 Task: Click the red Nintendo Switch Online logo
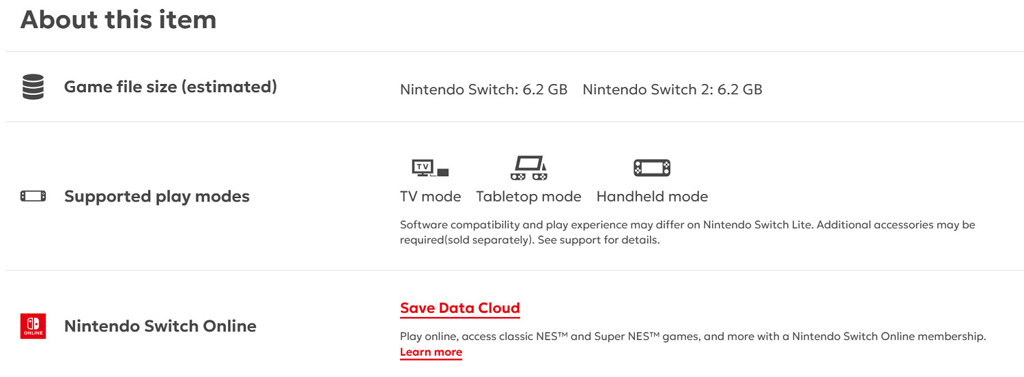click(33, 326)
